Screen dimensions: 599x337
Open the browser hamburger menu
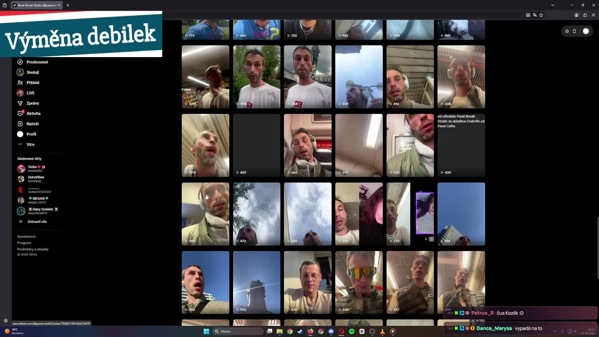593,15
